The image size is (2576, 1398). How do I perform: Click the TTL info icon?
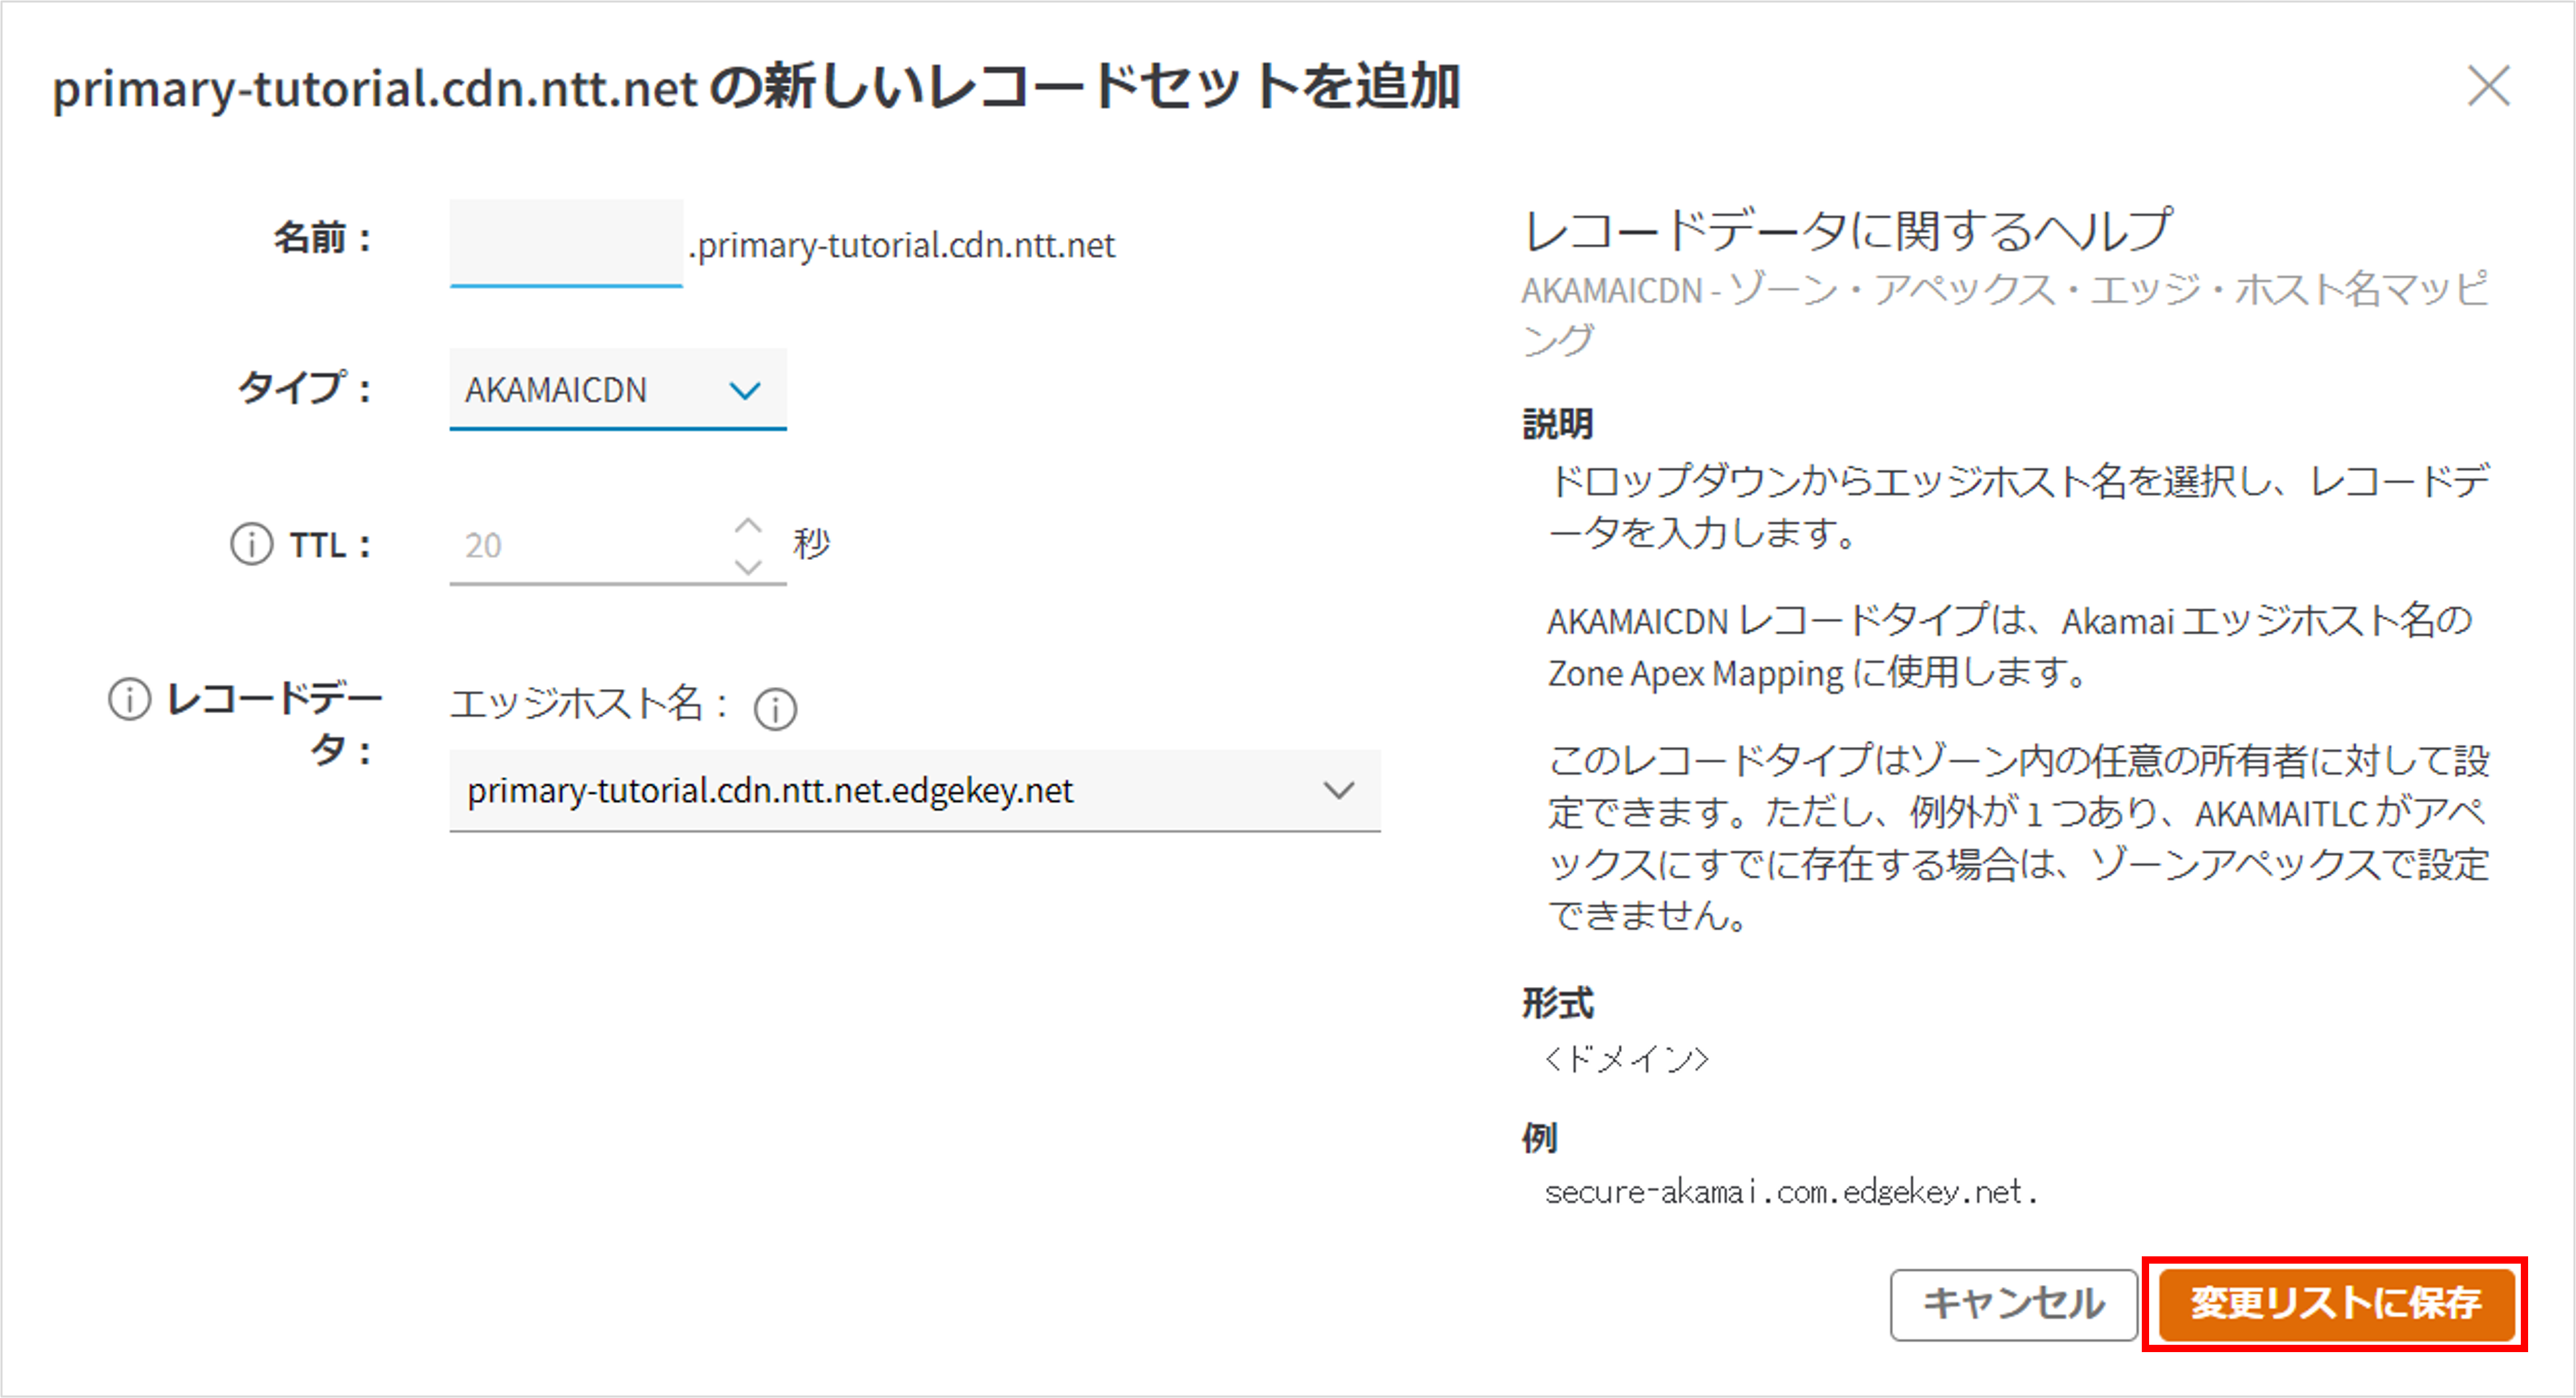coord(251,545)
